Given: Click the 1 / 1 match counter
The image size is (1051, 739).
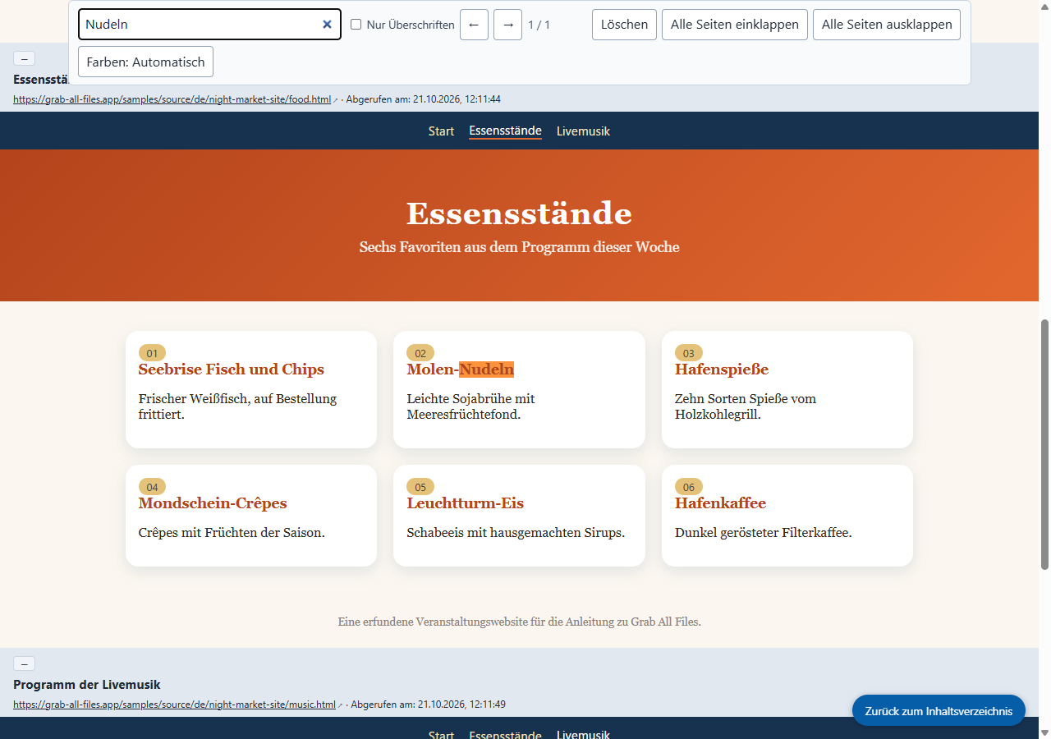Looking at the screenshot, I should (x=539, y=25).
